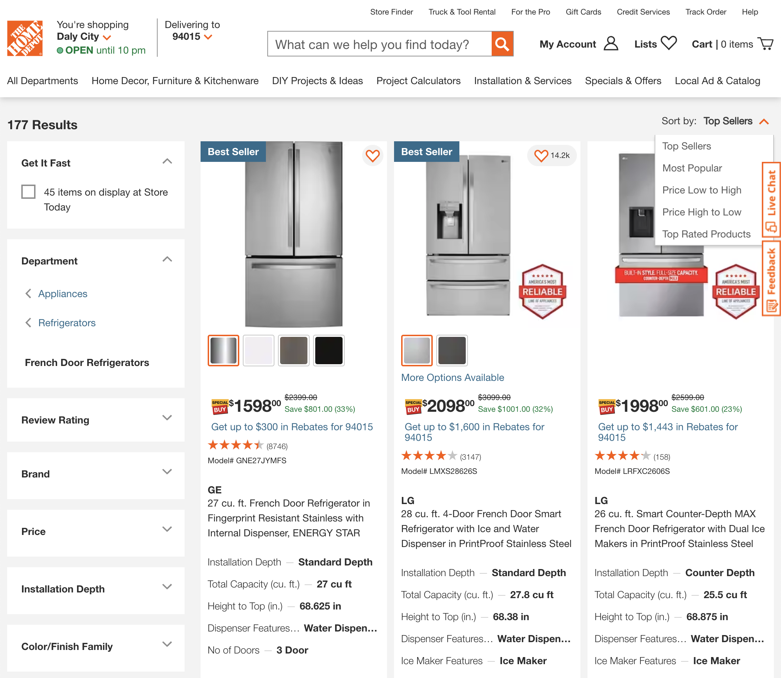781x678 pixels.
Task: Open My Account via the person icon
Action: [x=610, y=44]
